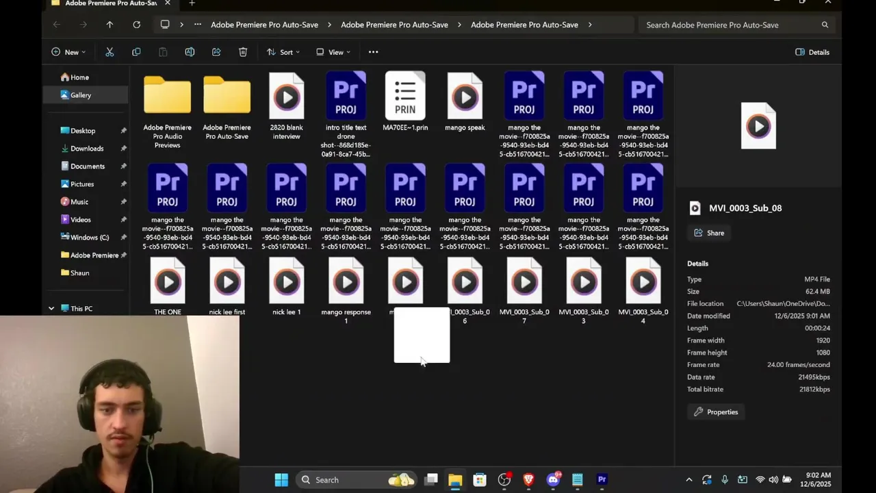
Task: Click the File location path value
Action: pos(783,304)
